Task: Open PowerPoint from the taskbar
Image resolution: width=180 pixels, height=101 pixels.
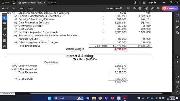Action: click(x=112, y=98)
